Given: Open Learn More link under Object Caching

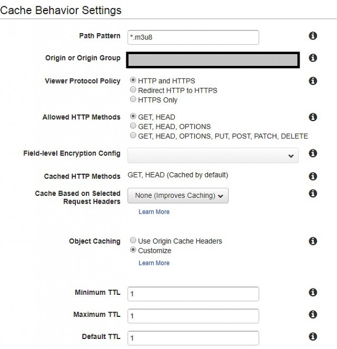Looking at the screenshot, I should [x=154, y=263].
